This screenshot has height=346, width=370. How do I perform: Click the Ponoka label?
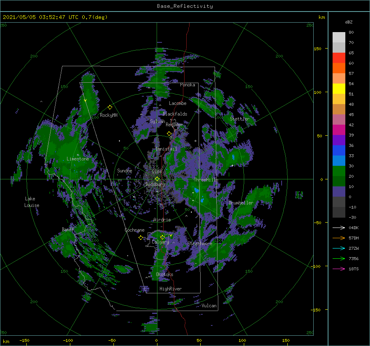(x=187, y=85)
